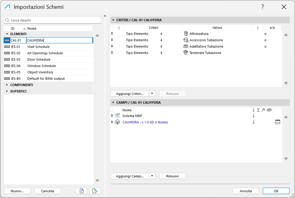This screenshot has height=198, width=295.
Task: Click the Accessorio Tubazione icon
Action: [x=186, y=40]
